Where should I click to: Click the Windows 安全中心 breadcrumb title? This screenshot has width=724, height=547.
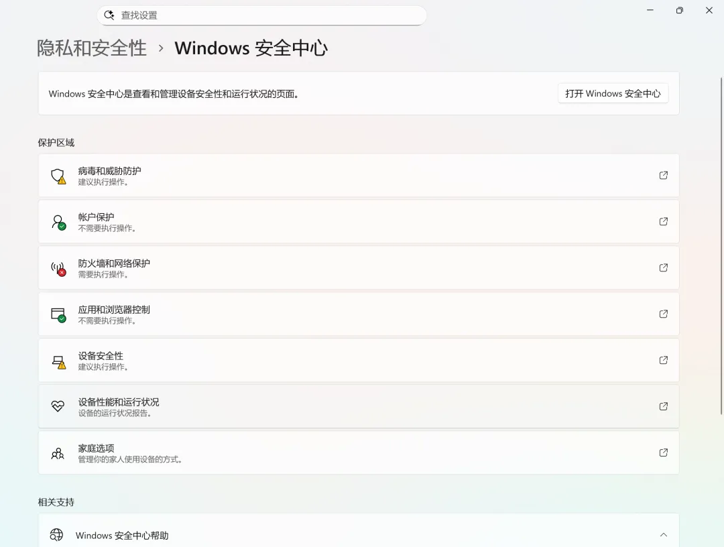[251, 48]
